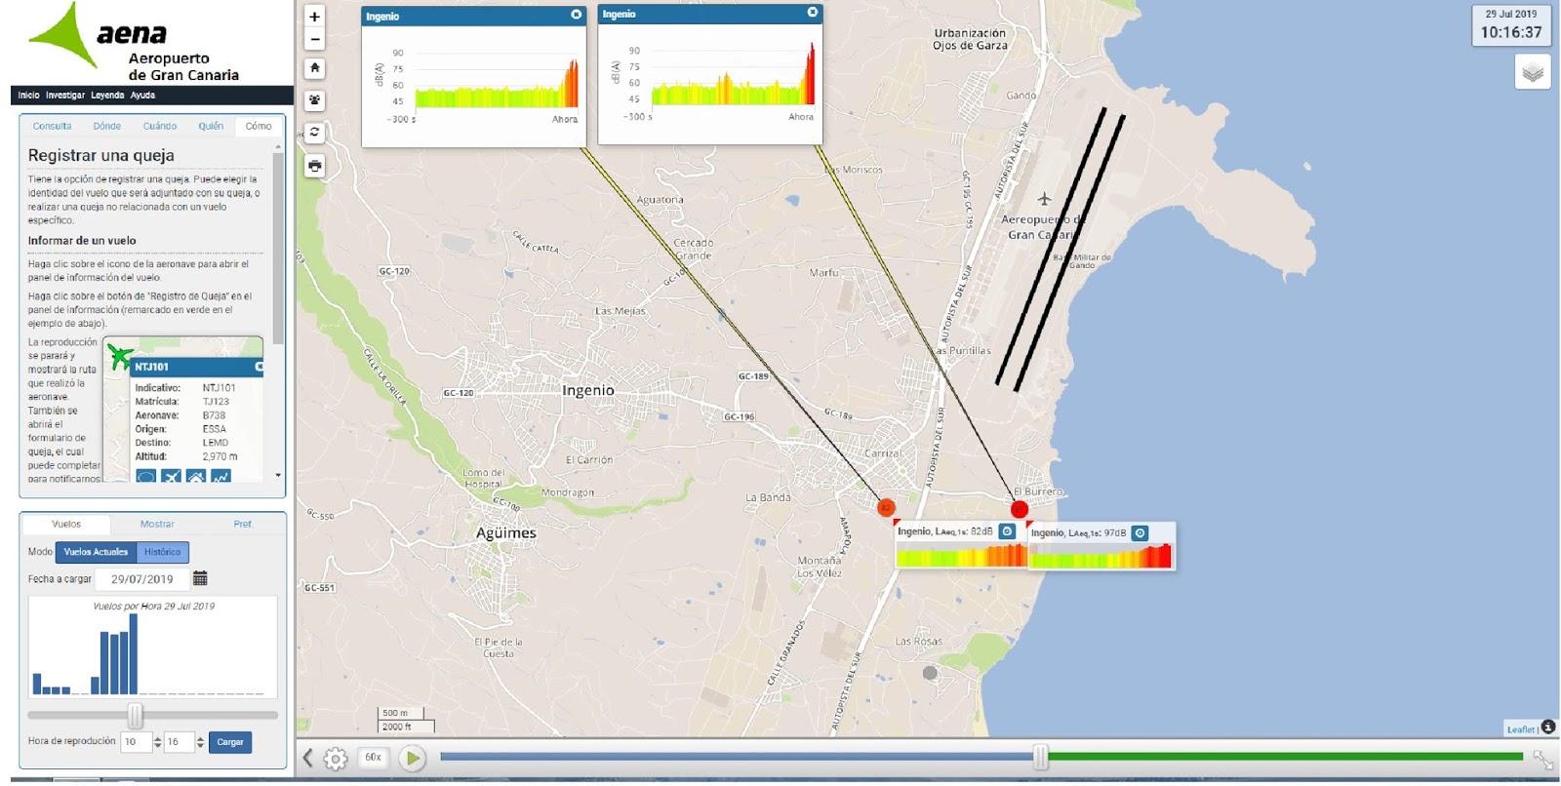Switch to the Consulta tab
This screenshot has height=786, width=1561.
pos(52,126)
